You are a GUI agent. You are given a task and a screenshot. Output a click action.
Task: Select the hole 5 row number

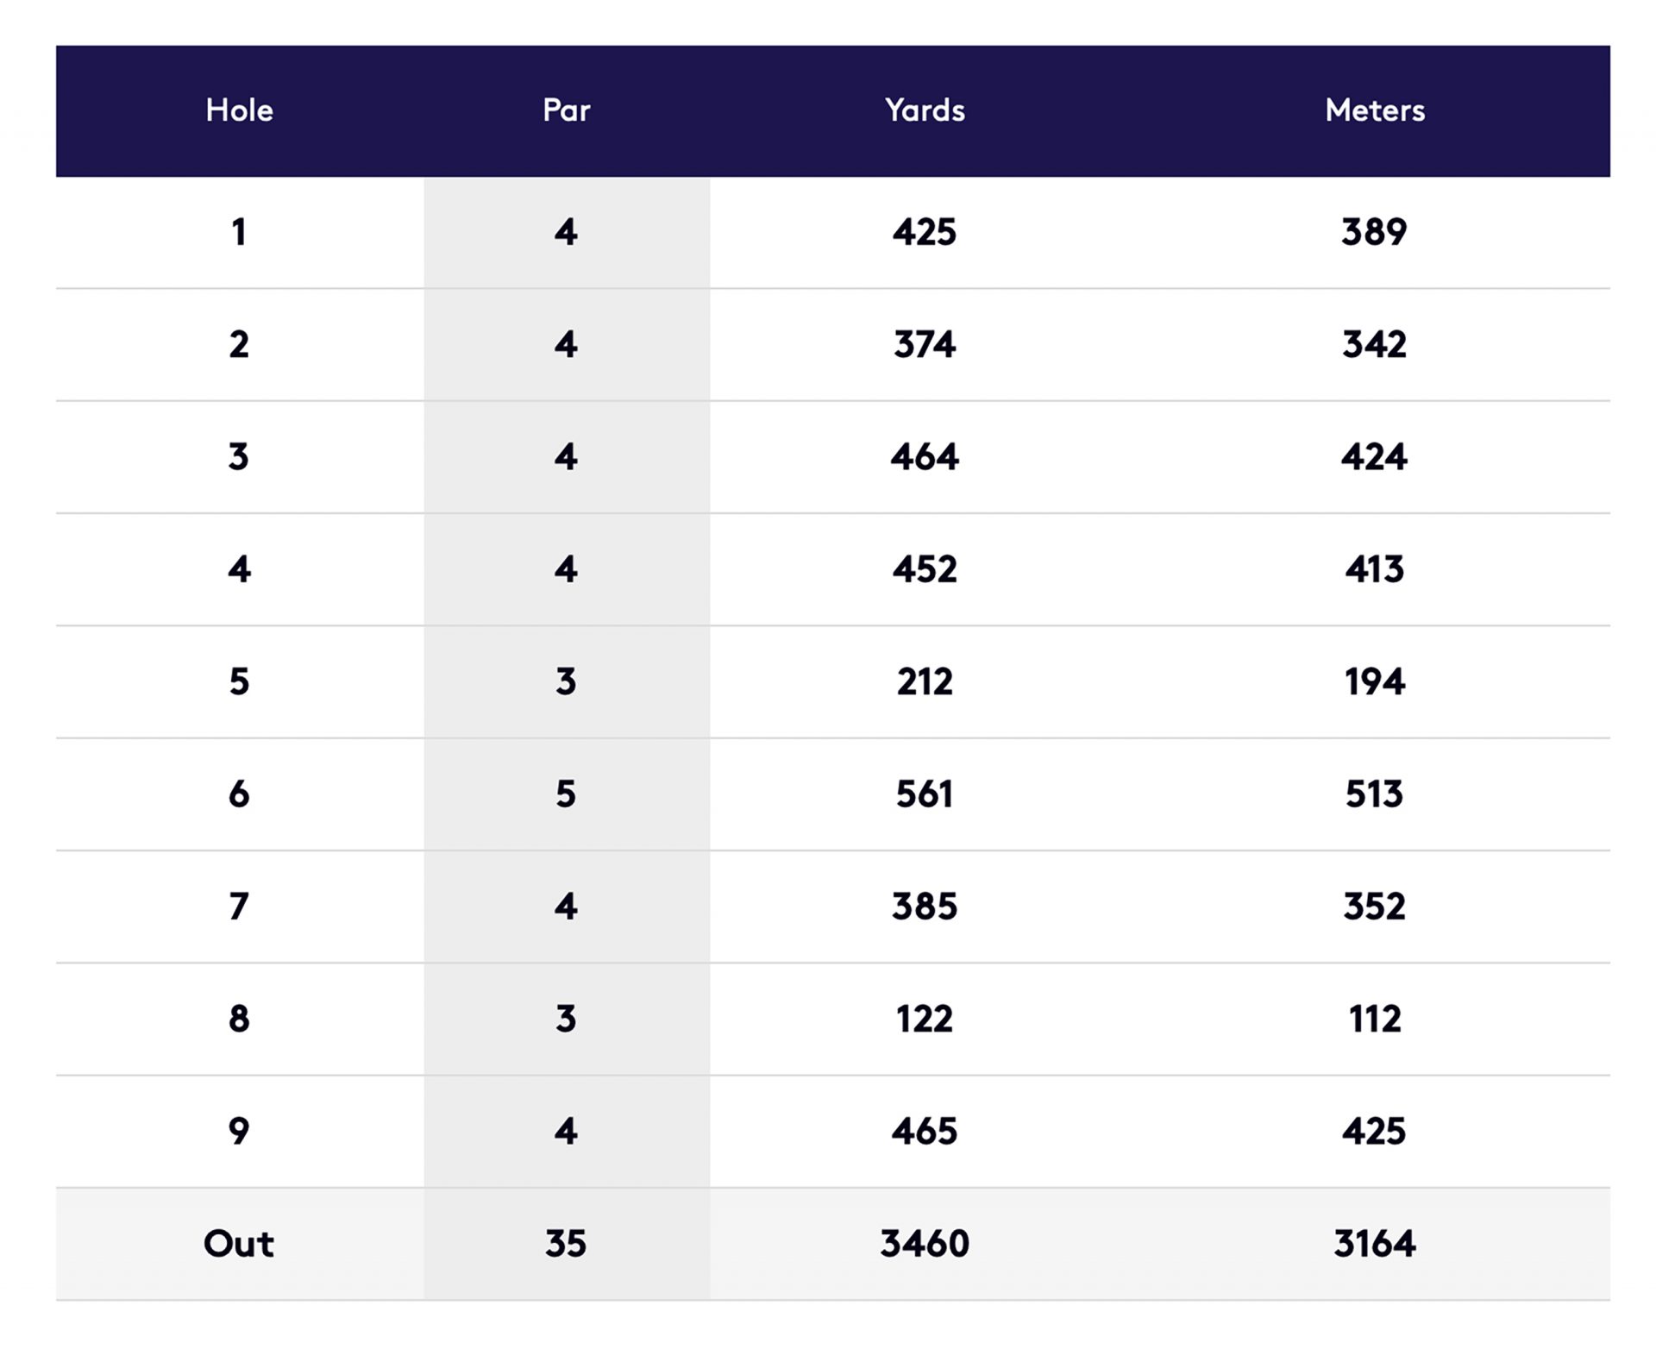point(239,682)
